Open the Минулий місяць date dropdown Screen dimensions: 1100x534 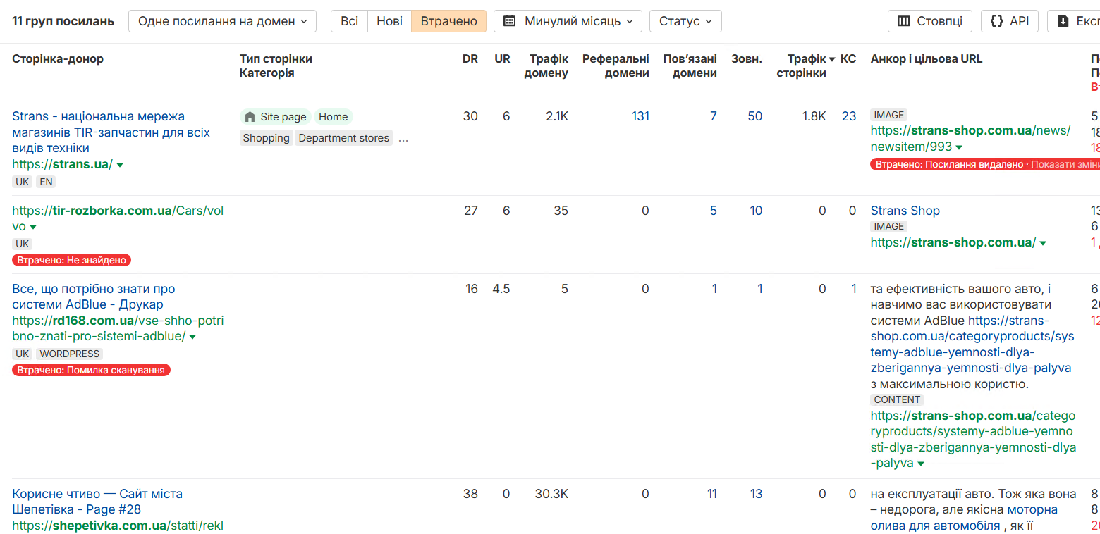click(x=568, y=21)
